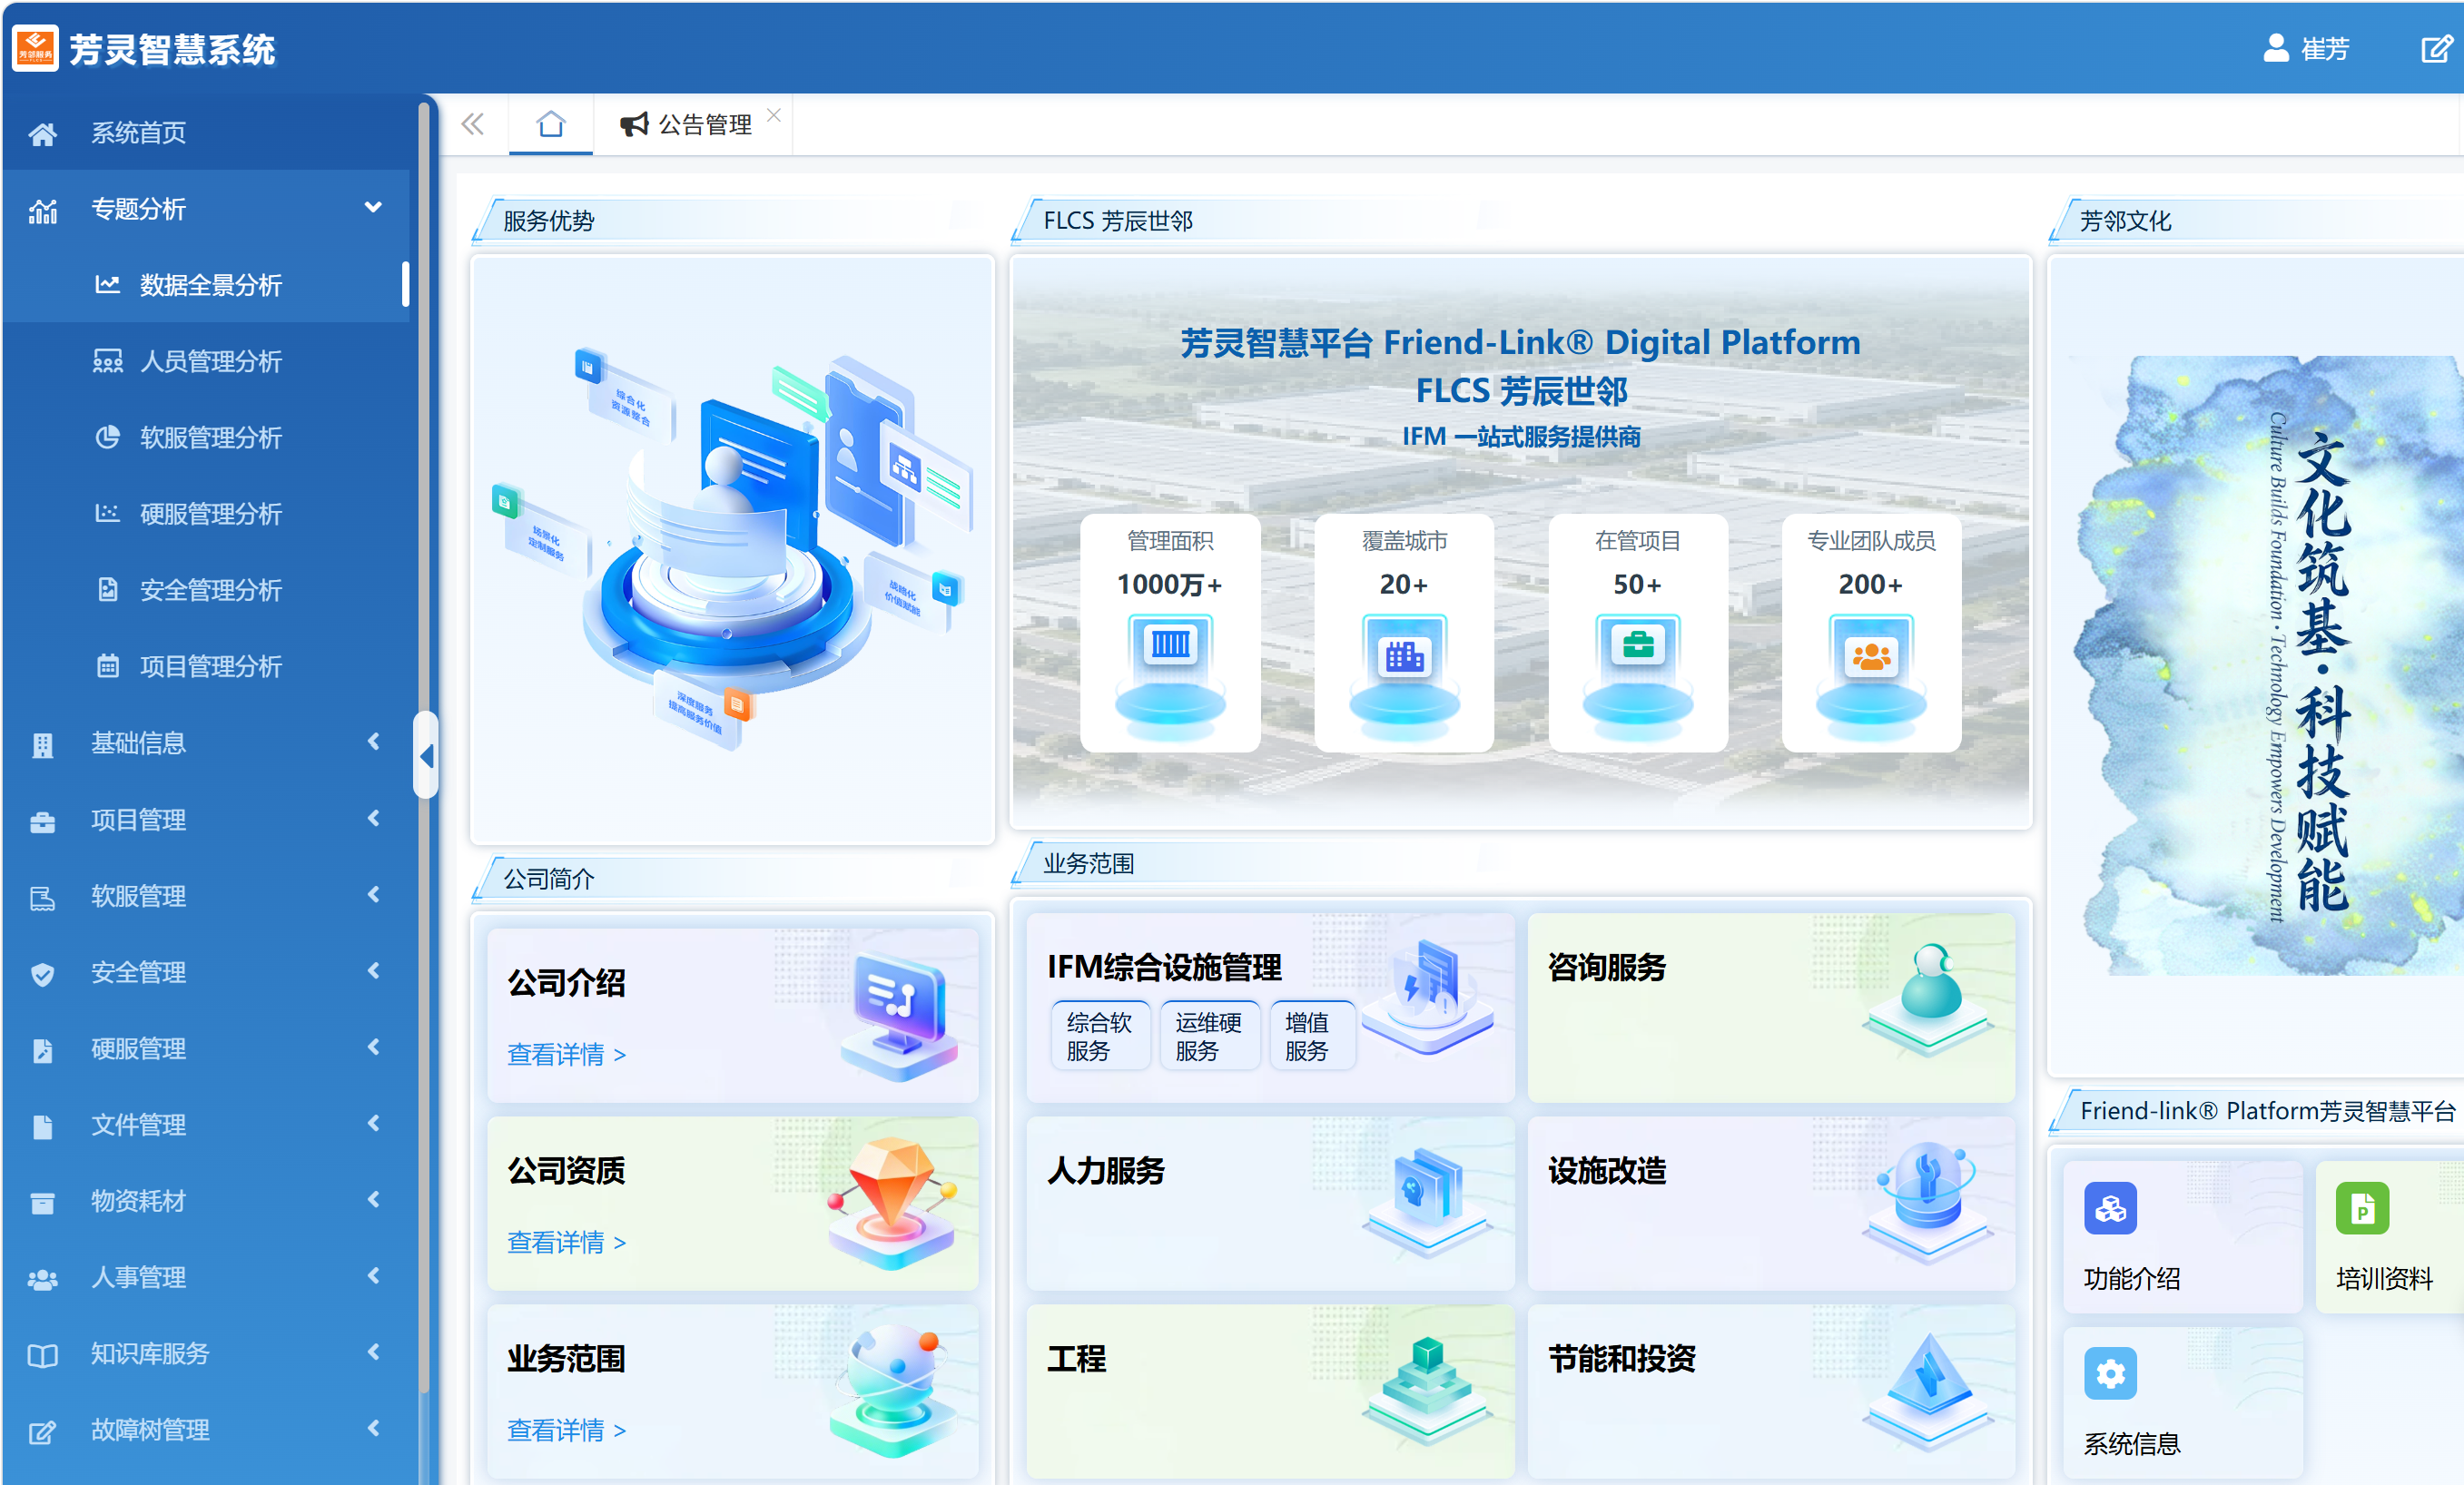The width and height of the screenshot is (2464, 1485).
Task: Click the 运维硬服务 tag
Action: (x=1208, y=1036)
